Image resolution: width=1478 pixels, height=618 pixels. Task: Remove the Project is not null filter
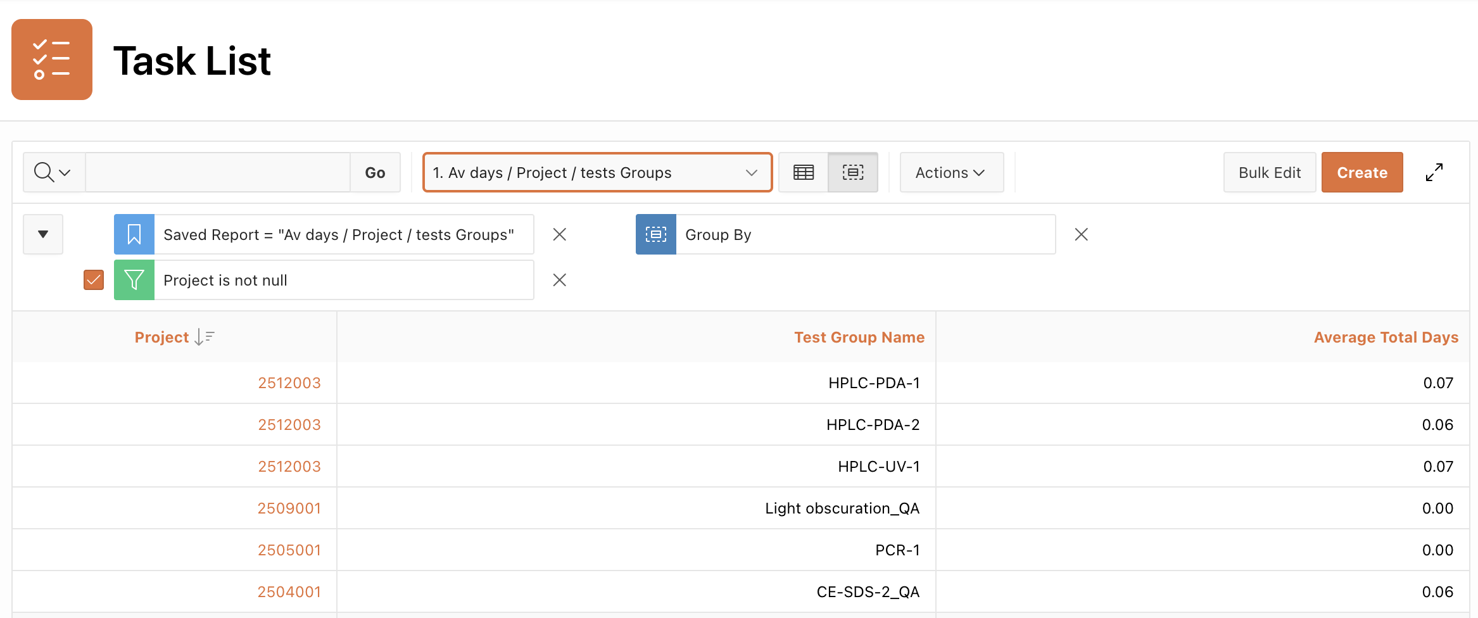click(559, 280)
